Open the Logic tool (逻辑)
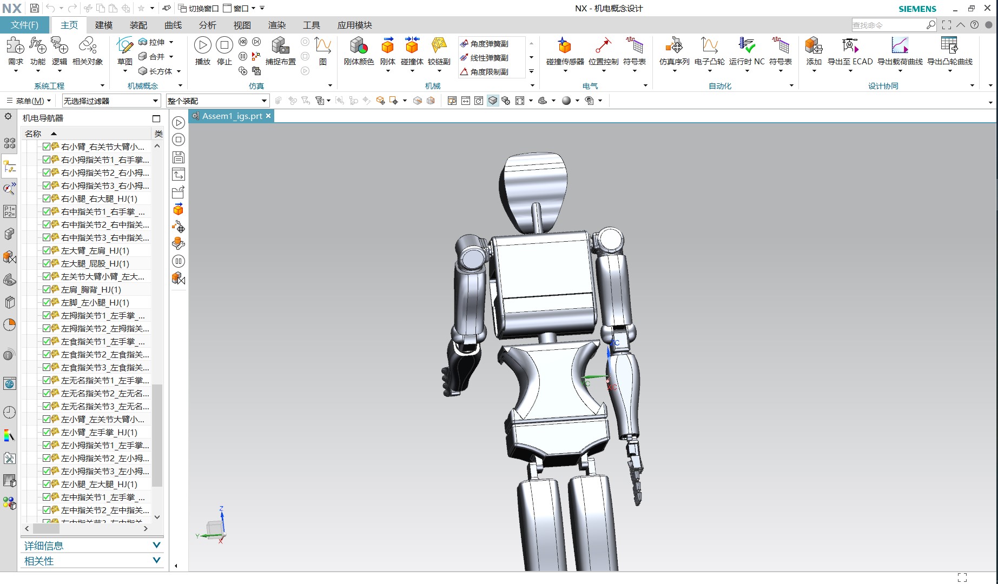Viewport: 998px width, 584px height. (x=59, y=51)
